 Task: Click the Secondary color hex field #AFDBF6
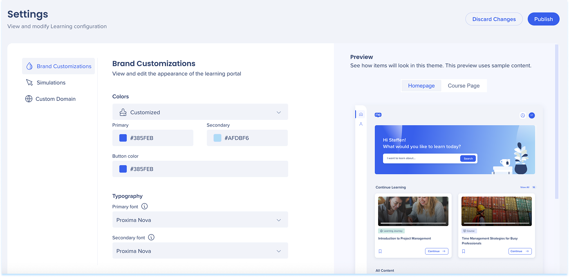(x=247, y=138)
